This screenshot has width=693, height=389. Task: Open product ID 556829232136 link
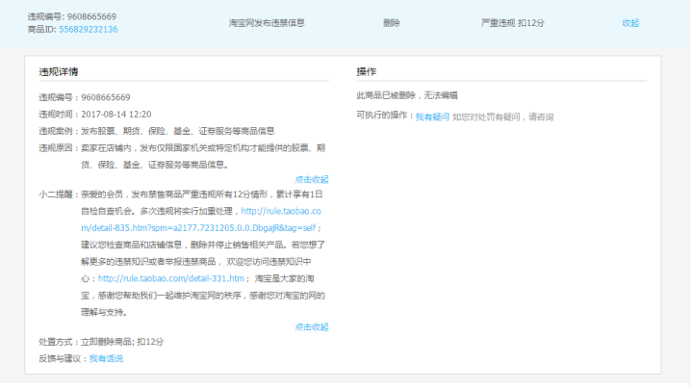[x=88, y=30]
